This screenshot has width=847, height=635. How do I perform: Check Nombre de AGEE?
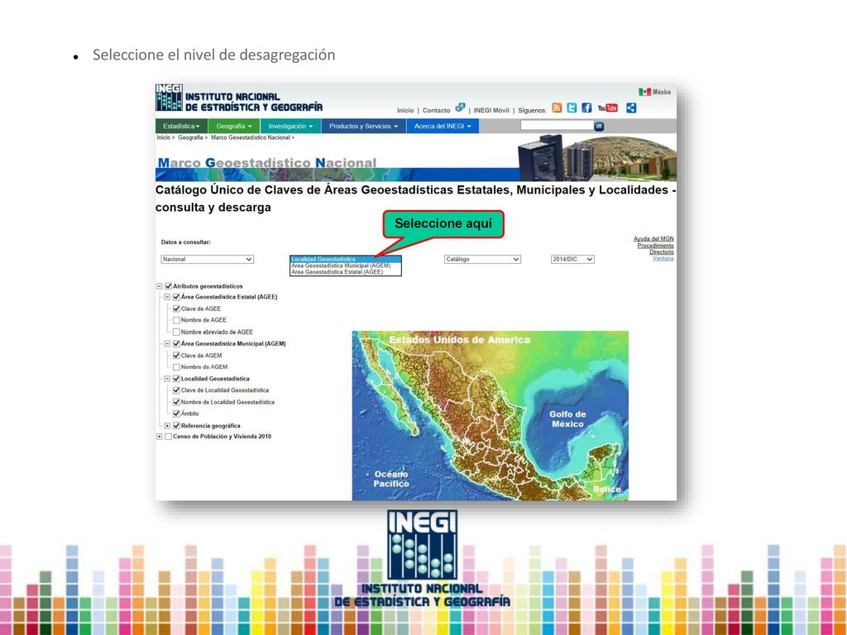(176, 320)
